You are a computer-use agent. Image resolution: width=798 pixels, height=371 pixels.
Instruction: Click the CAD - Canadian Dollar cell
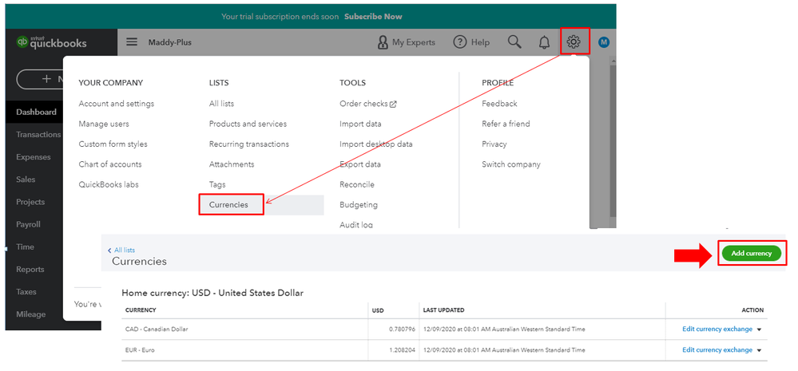(x=157, y=330)
